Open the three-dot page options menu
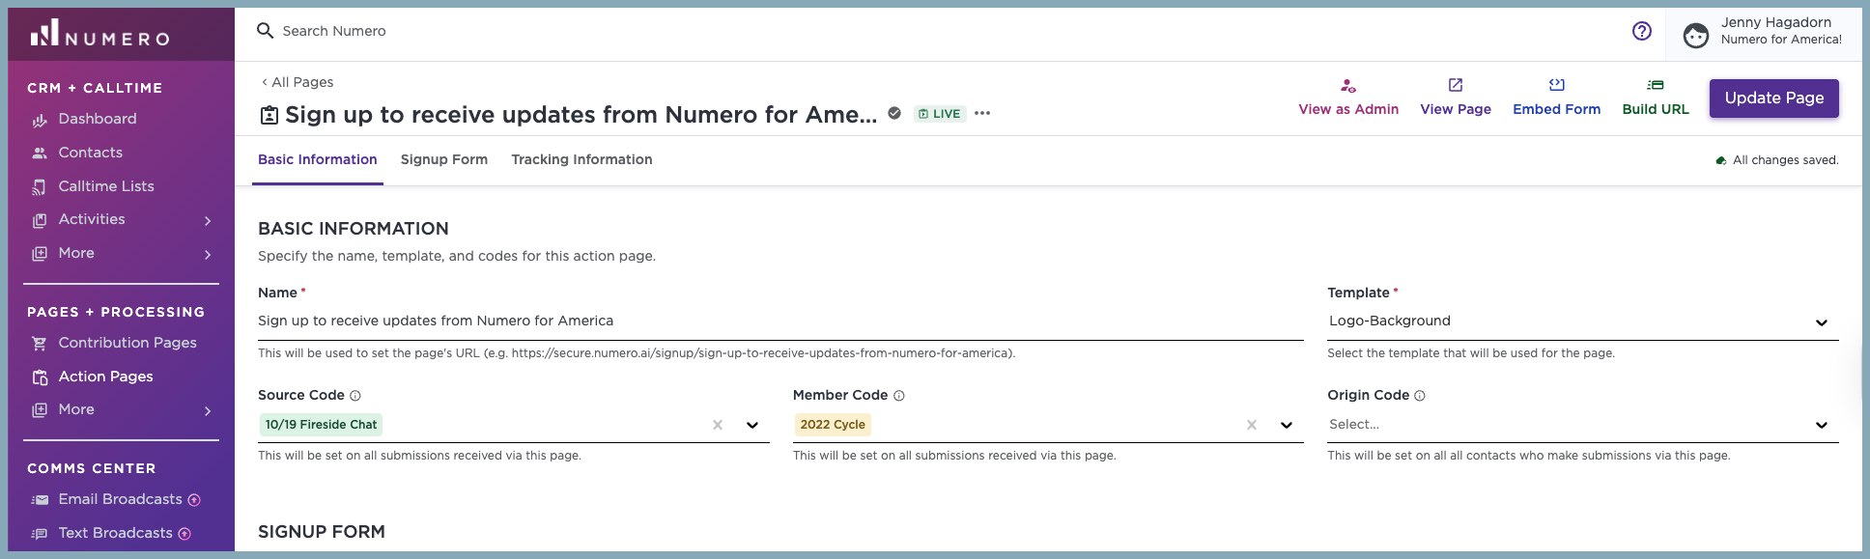The image size is (1870, 559). click(982, 113)
